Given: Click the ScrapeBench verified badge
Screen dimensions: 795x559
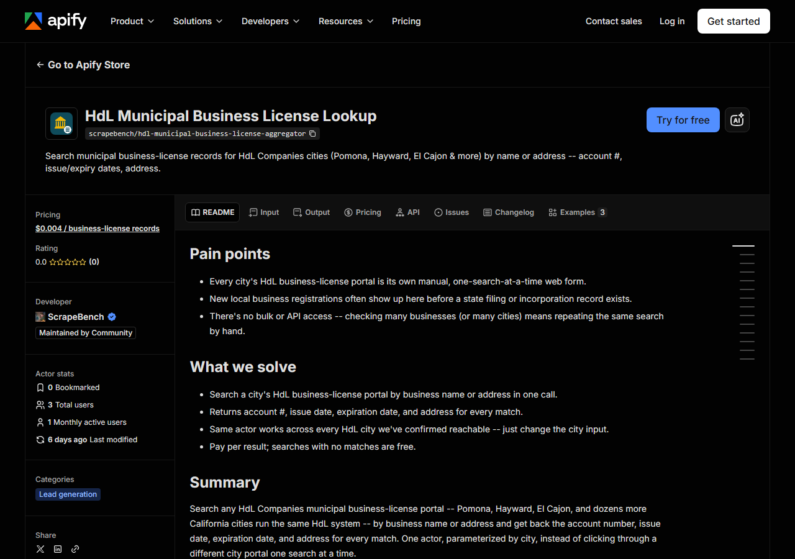Looking at the screenshot, I should tap(112, 317).
